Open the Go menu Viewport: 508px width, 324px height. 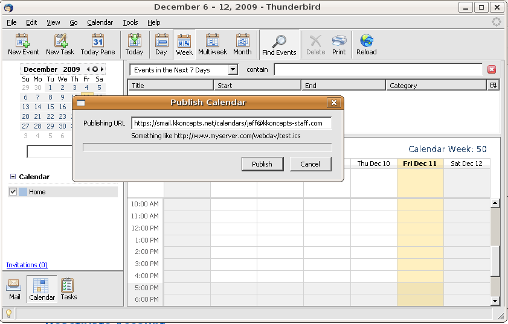point(74,22)
